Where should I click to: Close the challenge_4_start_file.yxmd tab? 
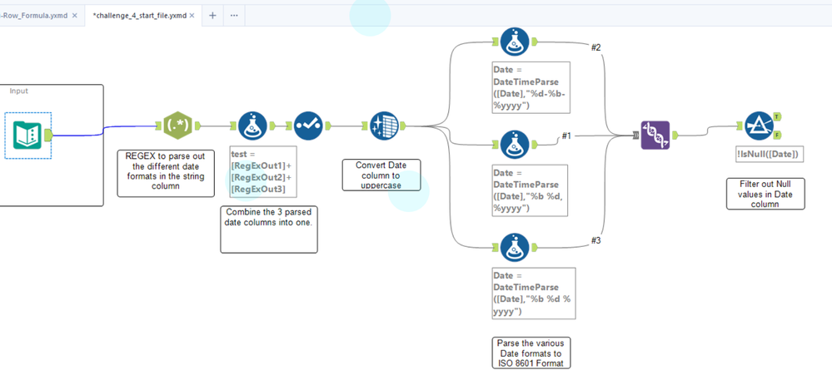tap(192, 15)
